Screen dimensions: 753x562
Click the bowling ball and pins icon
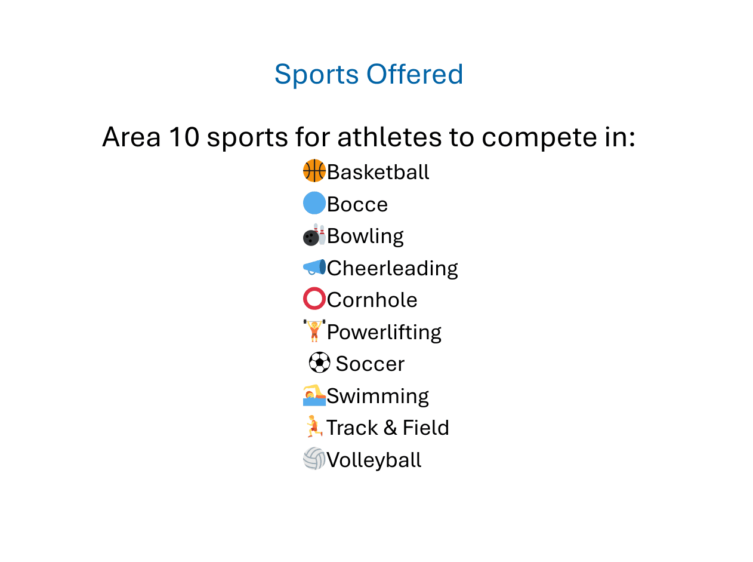tap(314, 235)
